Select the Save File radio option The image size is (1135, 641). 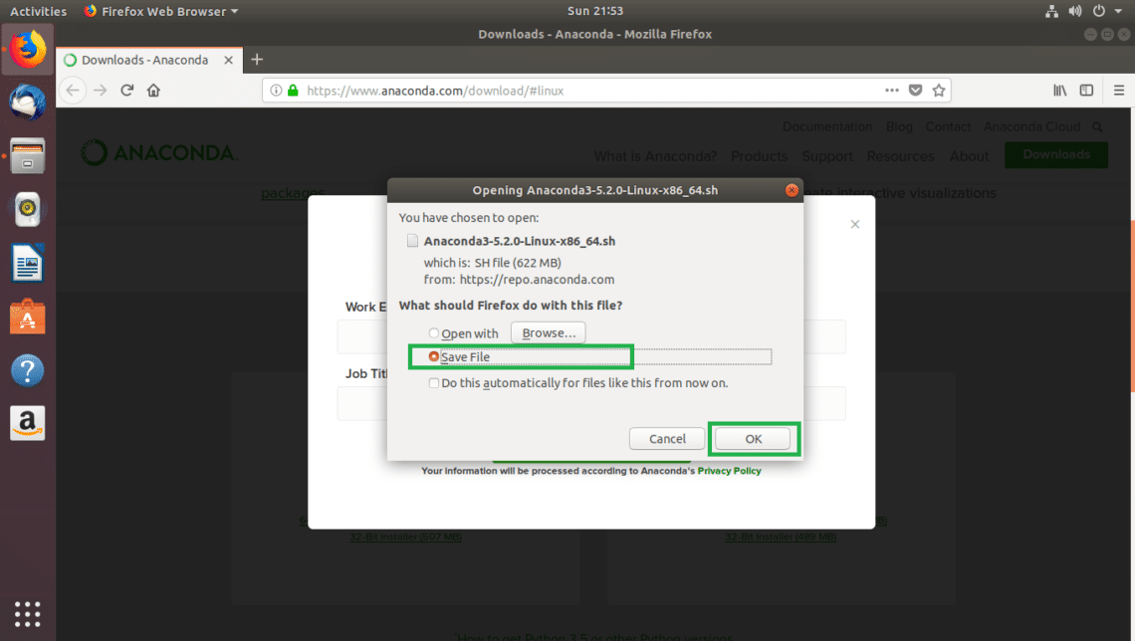pos(433,356)
